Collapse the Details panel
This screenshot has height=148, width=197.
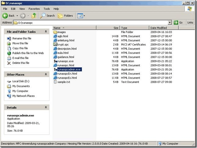click(x=46, y=107)
